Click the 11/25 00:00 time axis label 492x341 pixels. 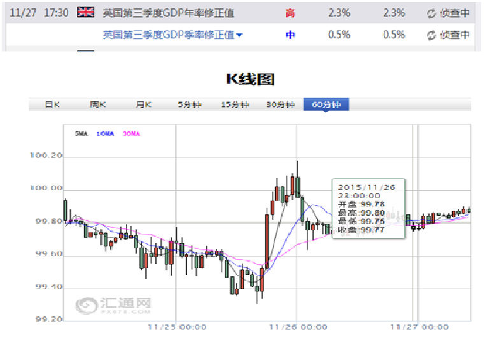(x=177, y=327)
